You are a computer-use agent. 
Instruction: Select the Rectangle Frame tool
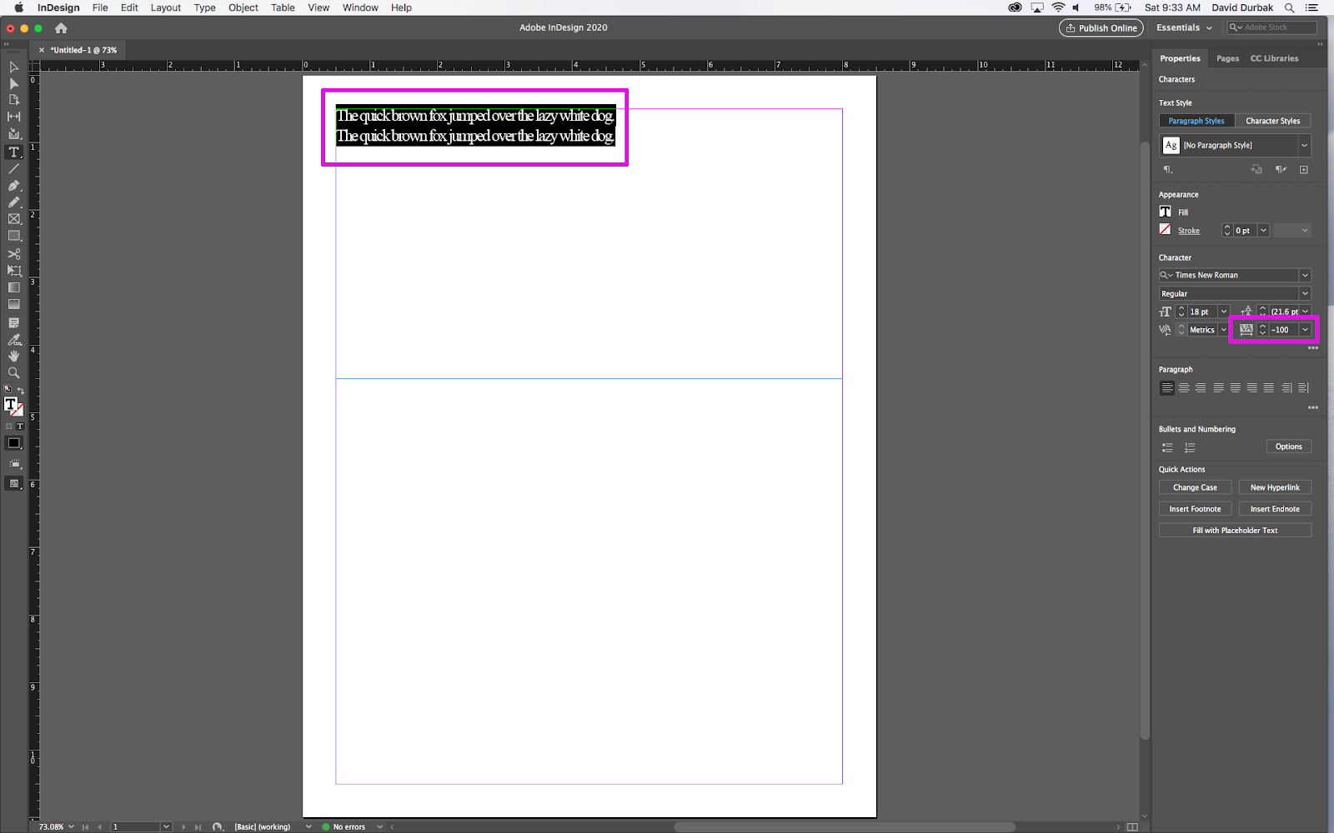(x=13, y=218)
